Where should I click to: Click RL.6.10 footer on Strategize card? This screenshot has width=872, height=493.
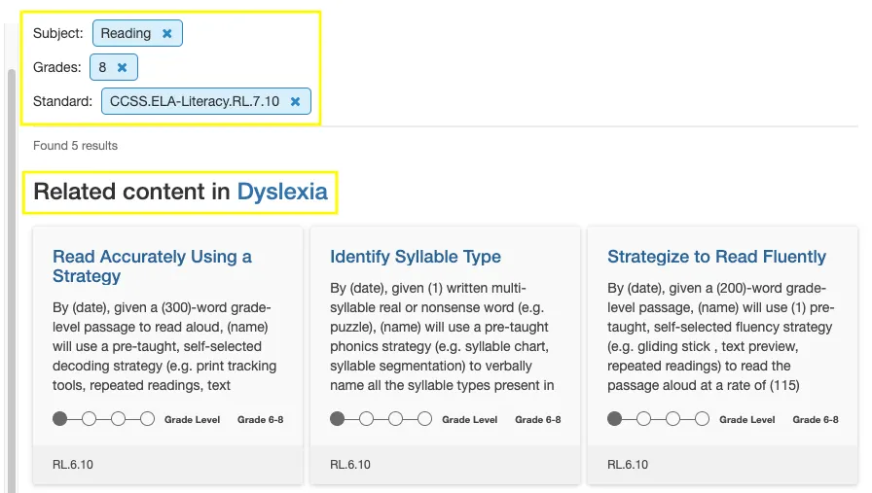coord(628,464)
